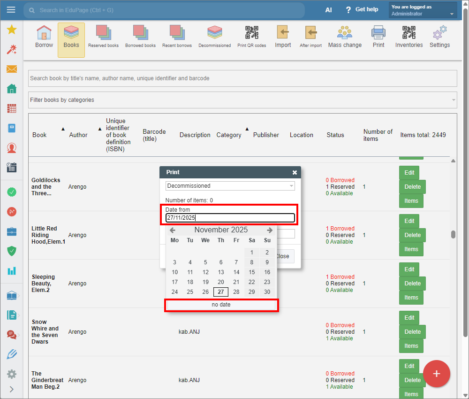Open library Inventories icon
Viewport: 469px width, 399px height.
(408, 37)
